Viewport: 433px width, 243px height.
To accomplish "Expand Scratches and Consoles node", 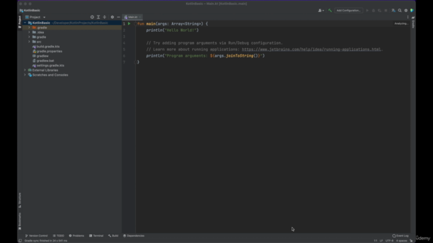I will 25,75.
